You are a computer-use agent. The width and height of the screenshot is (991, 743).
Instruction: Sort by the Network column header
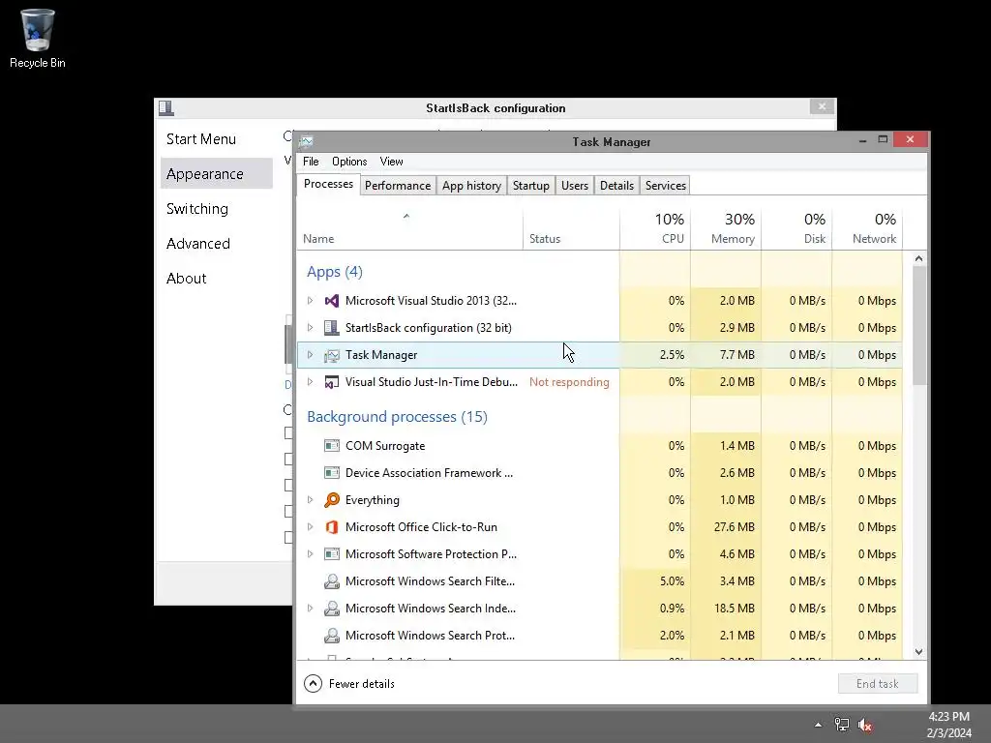(868, 228)
